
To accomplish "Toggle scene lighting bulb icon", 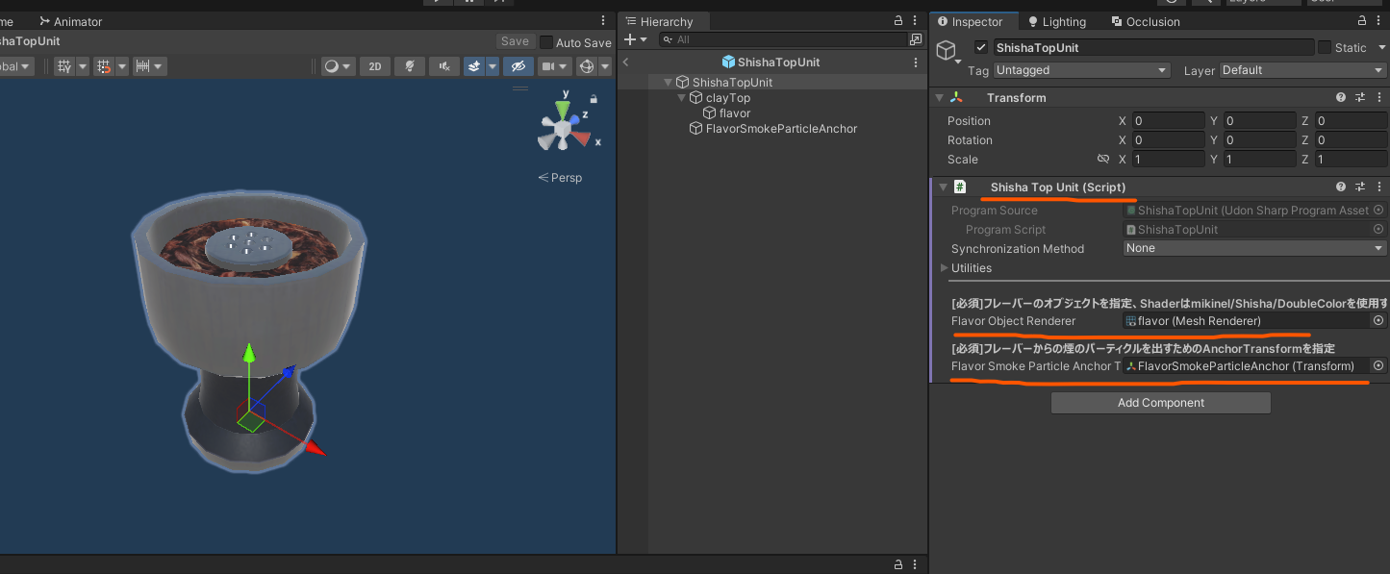I will 410,66.
